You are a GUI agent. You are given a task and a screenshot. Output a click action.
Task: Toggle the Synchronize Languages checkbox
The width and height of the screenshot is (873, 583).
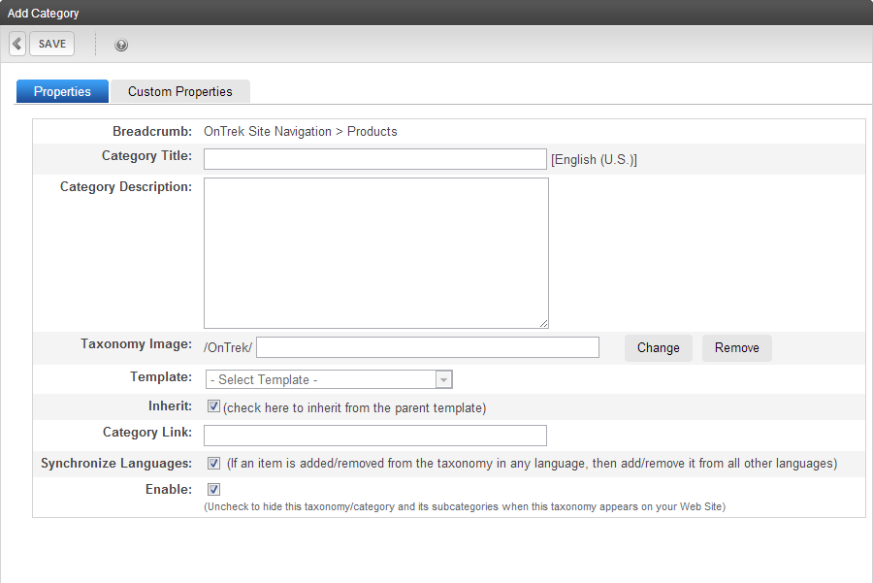(213, 464)
